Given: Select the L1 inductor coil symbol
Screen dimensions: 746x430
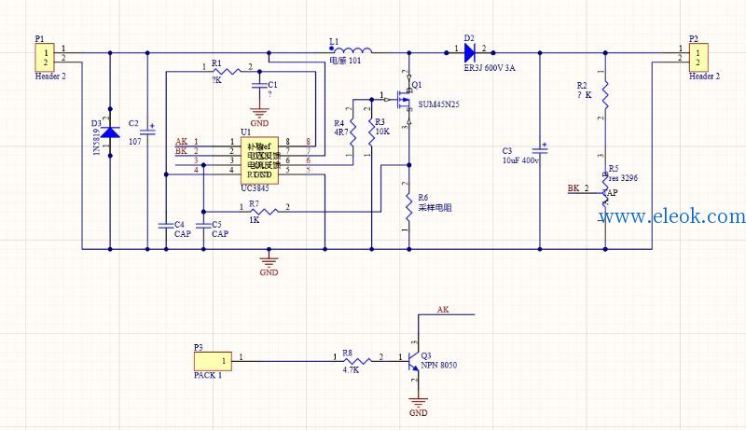Looking at the screenshot, I should [352, 49].
